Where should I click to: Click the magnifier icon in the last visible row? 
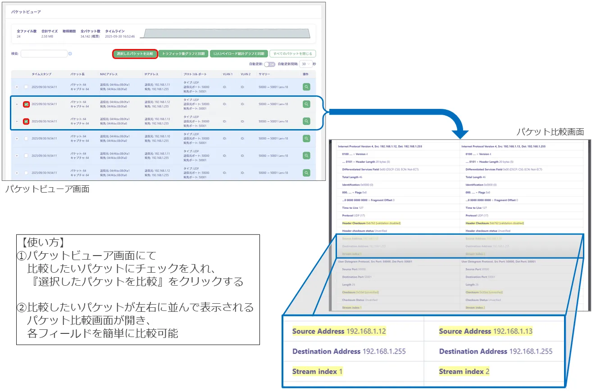pos(306,173)
